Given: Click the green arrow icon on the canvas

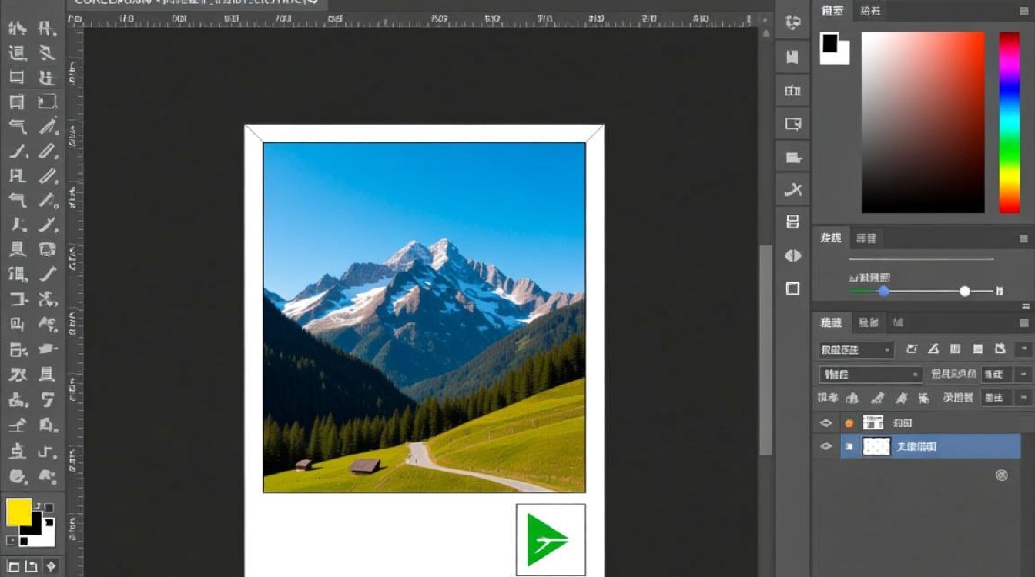Looking at the screenshot, I should pyautogui.click(x=548, y=540).
